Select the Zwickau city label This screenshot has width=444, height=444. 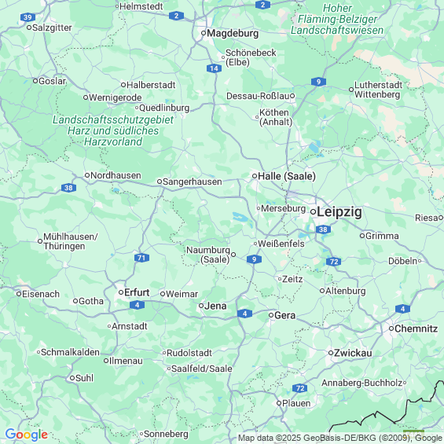[x=353, y=353]
